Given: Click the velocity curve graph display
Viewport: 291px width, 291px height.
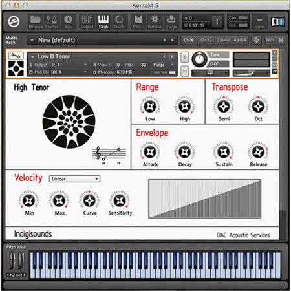Looking at the screenshot, I should tap(205, 199).
